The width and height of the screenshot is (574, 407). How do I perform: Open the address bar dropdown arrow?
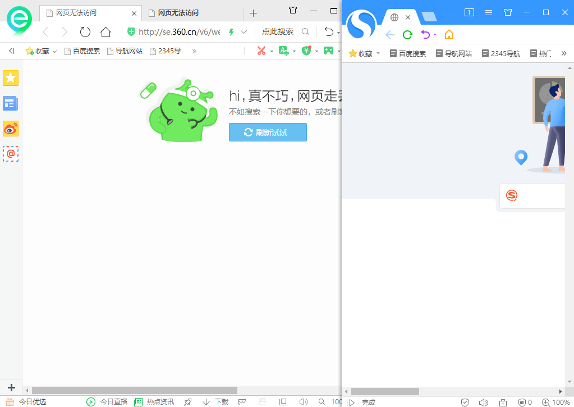pos(244,33)
